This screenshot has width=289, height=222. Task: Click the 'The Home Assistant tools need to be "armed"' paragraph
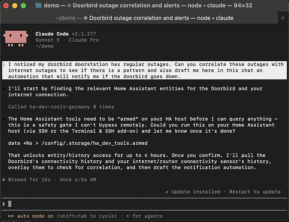[x=143, y=125]
